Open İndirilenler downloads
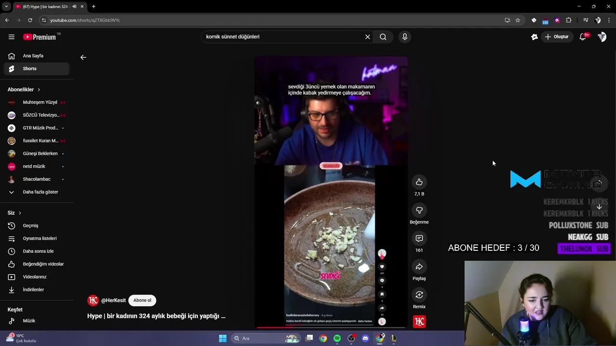The image size is (616, 346). point(37,290)
